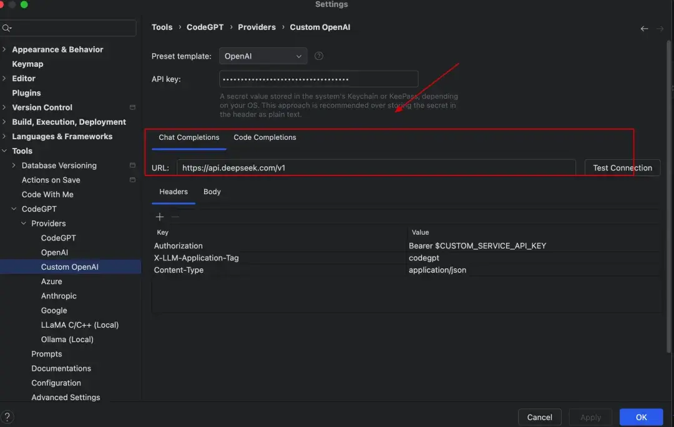The width and height of the screenshot is (674, 427).
Task: Select Anthropic provider in sidebar
Action: click(x=59, y=296)
